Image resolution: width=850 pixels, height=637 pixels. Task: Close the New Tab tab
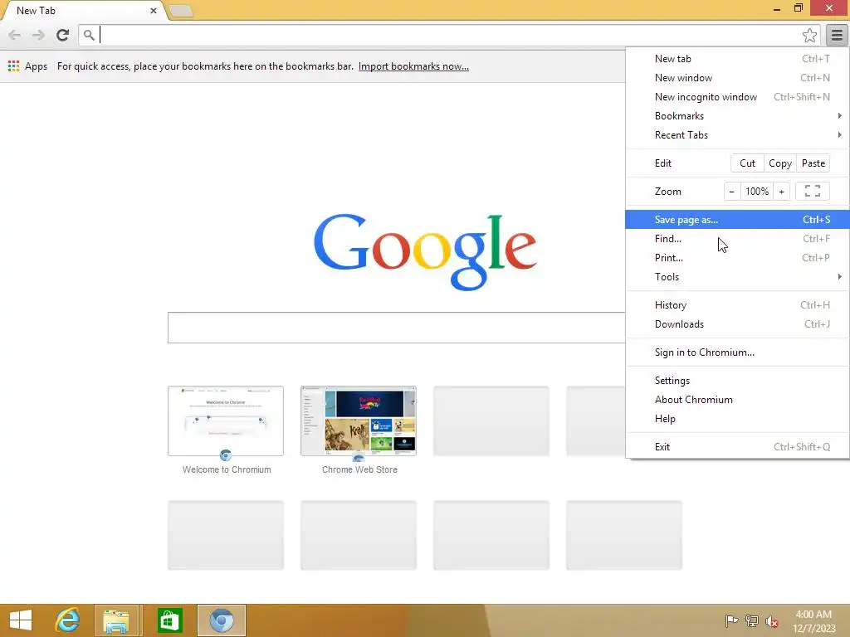(154, 10)
